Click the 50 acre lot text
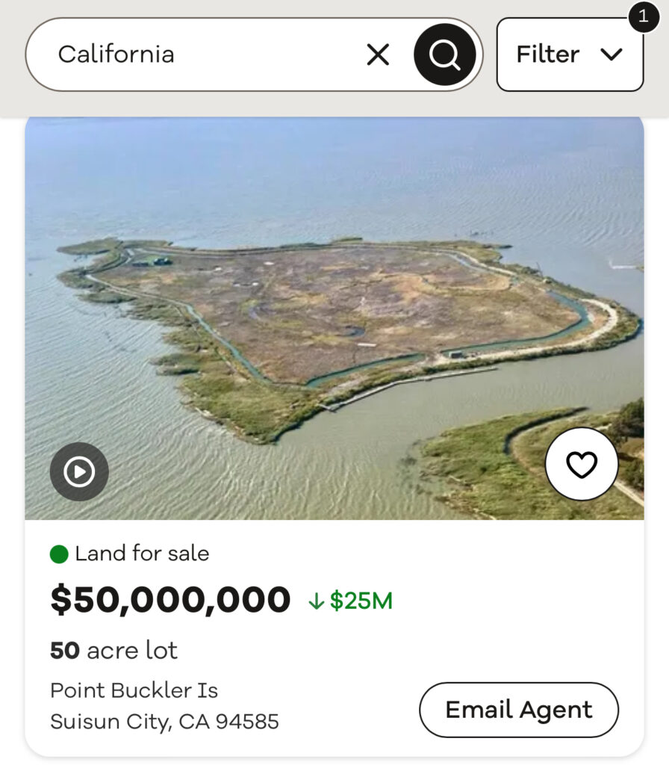The image size is (669, 765). coord(113,651)
